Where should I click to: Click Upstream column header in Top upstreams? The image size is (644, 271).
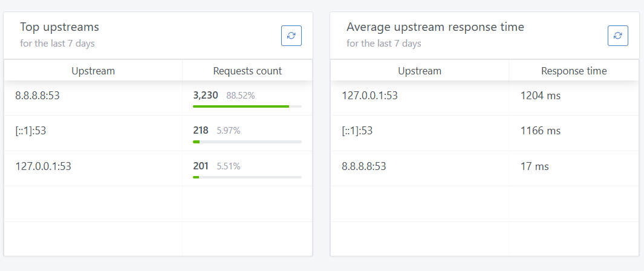93,71
